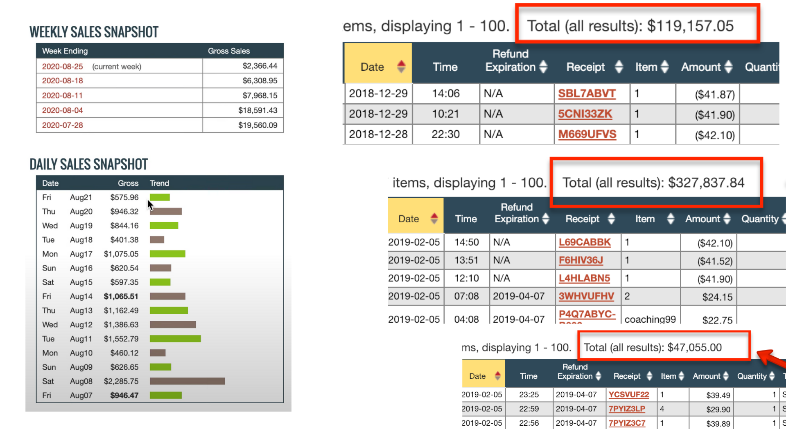Open receipt SBL7ABVT
Image resolution: width=786 pixels, height=429 pixels.
[x=587, y=94]
